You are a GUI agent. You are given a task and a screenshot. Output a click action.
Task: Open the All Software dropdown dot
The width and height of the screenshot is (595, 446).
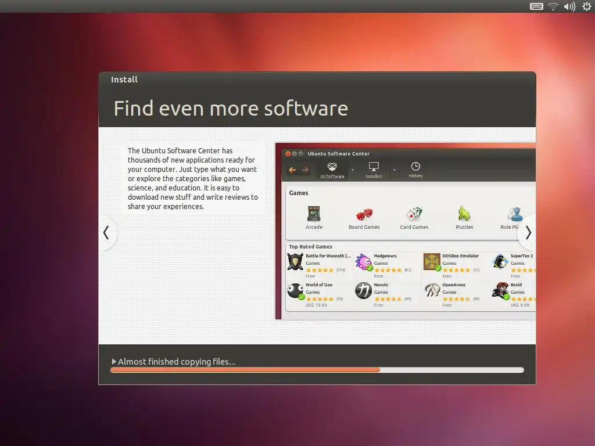click(x=353, y=170)
